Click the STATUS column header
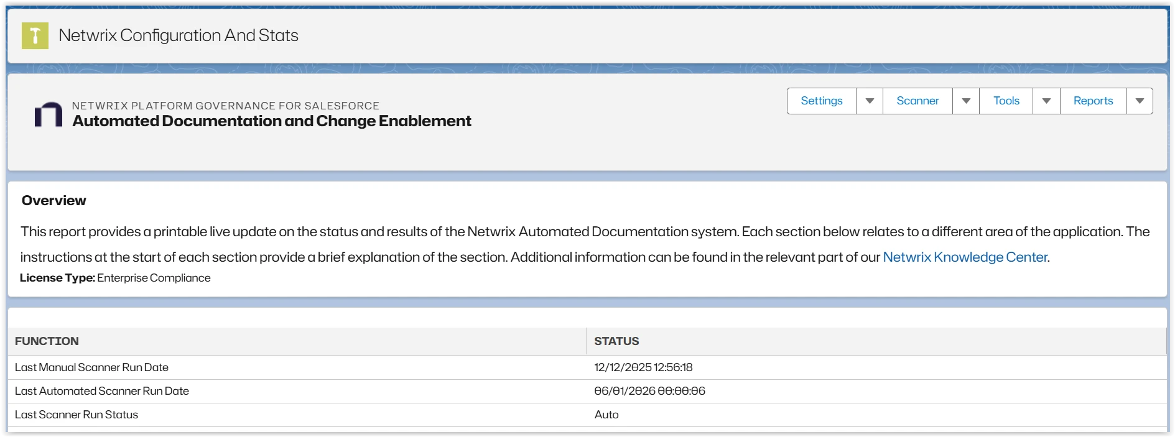 click(616, 341)
